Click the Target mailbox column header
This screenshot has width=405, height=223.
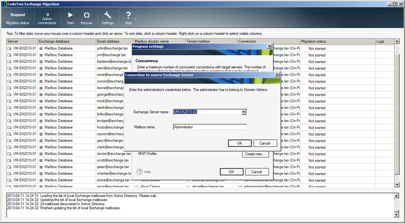[x=211, y=41]
